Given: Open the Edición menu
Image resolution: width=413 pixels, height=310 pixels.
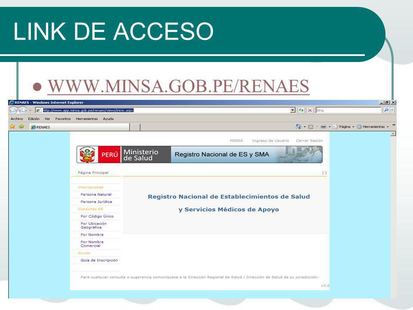Looking at the screenshot, I should (x=34, y=119).
